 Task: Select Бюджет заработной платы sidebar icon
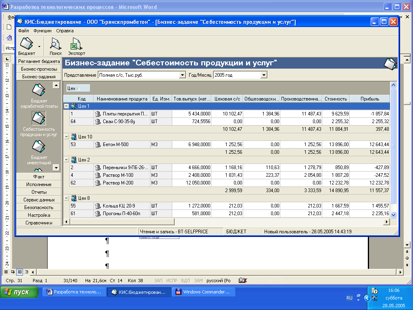39,90
